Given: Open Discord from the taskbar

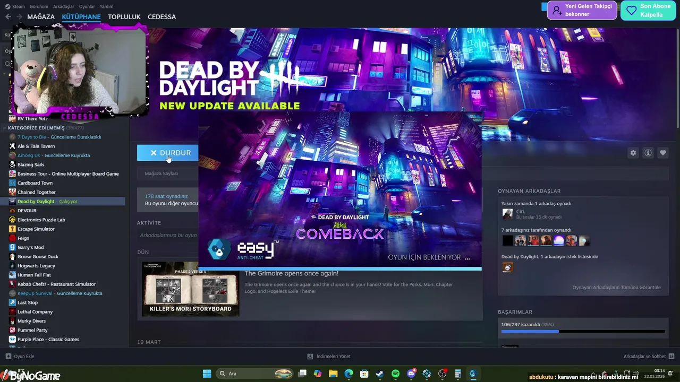Looking at the screenshot, I should [x=411, y=374].
